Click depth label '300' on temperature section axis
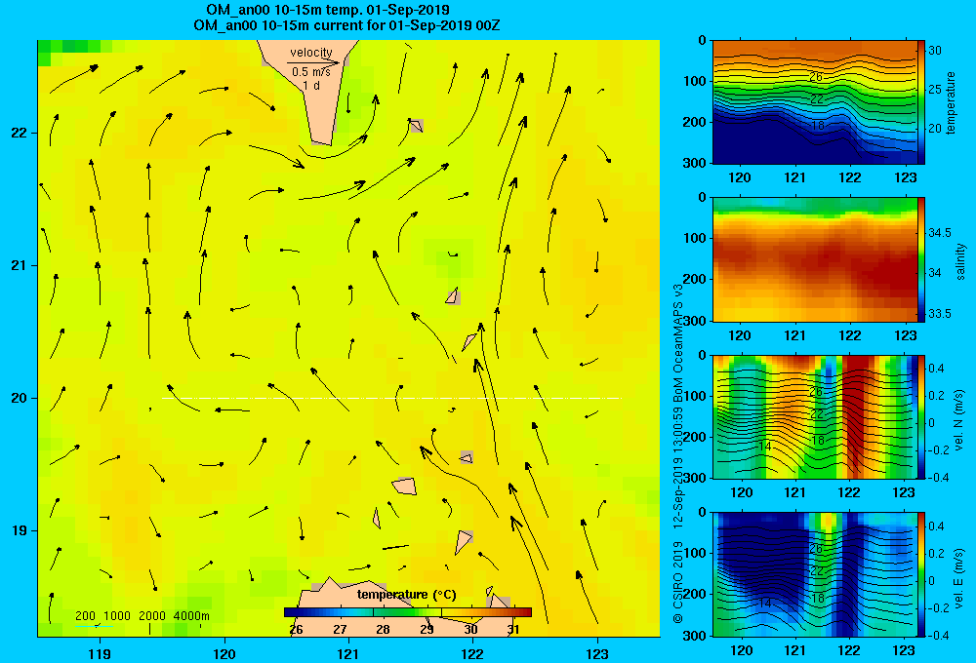Screen dimensions: 976x663 (x=696, y=163)
